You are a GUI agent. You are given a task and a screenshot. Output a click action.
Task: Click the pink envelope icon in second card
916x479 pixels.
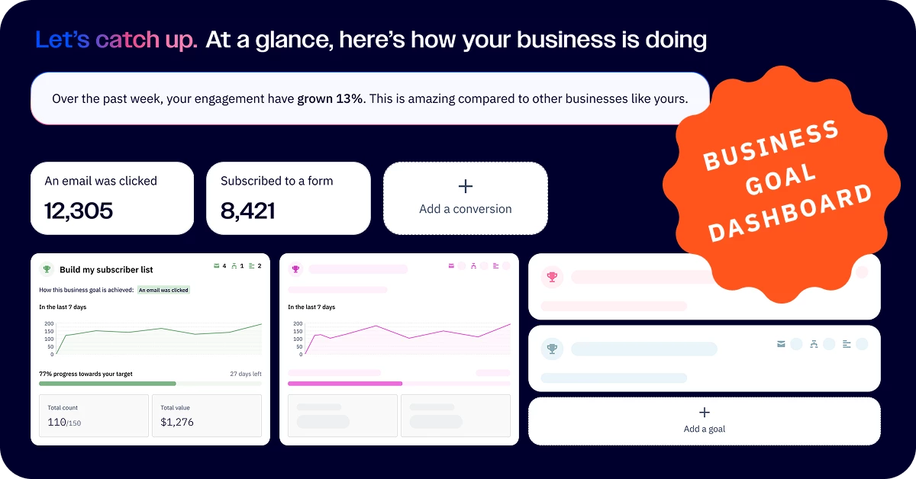pyautogui.click(x=452, y=265)
